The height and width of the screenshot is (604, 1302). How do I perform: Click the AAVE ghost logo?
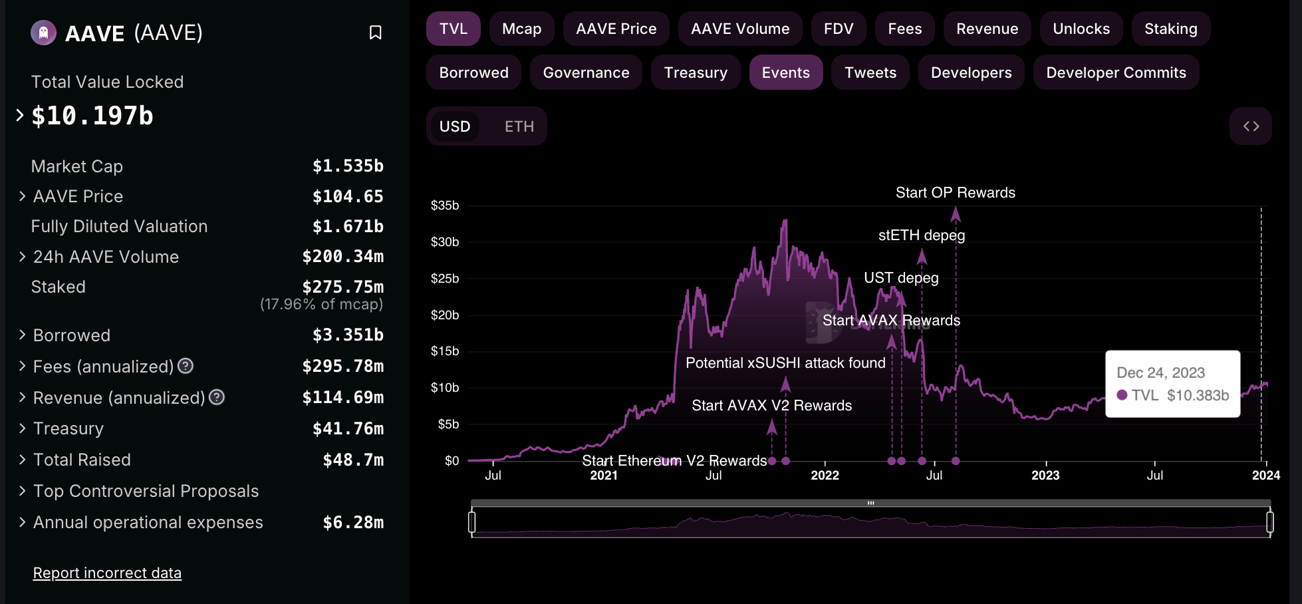[x=44, y=33]
